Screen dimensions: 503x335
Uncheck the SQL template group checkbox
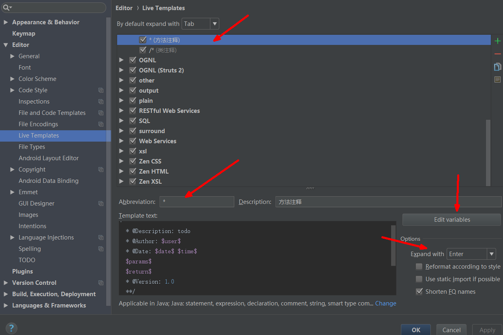(x=133, y=121)
